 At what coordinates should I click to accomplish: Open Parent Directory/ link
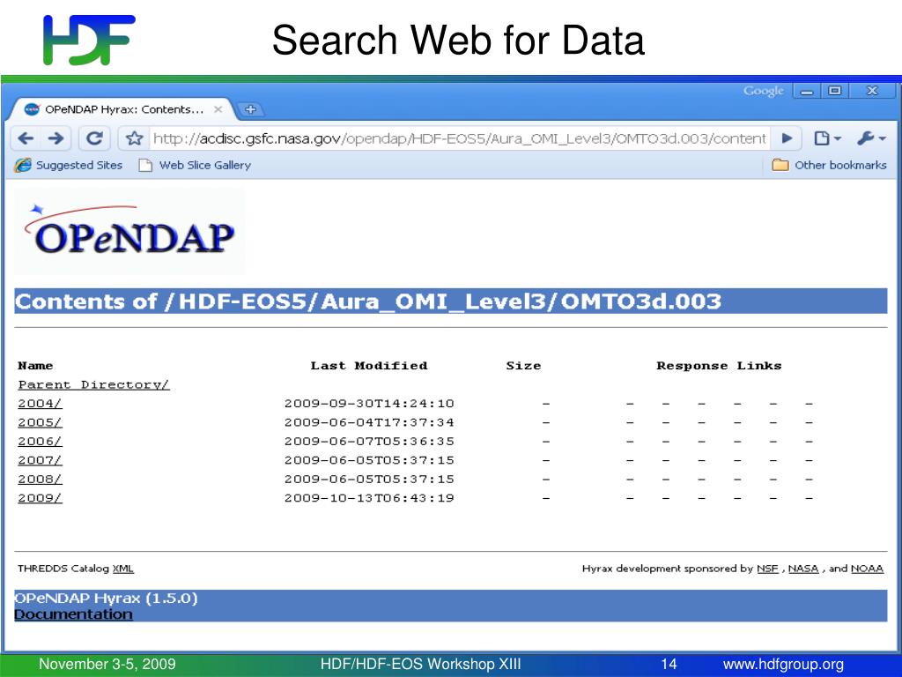coord(93,384)
